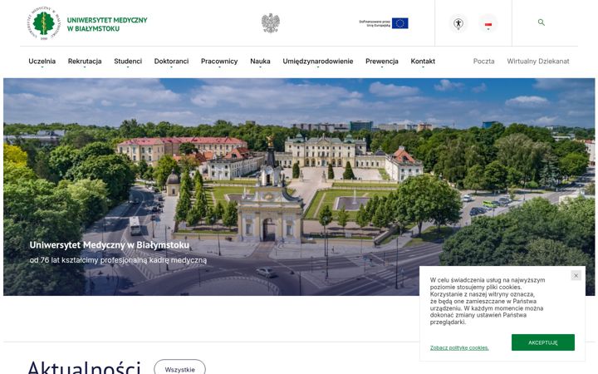The height and width of the screenshot is (374, 598).
Task: Expand the Umiędzynarodowienie menu
Action: pyautogui.click(x=317, y=61)
